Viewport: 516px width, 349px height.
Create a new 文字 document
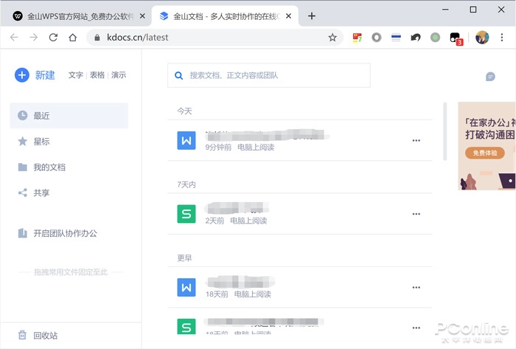(76, 75)
